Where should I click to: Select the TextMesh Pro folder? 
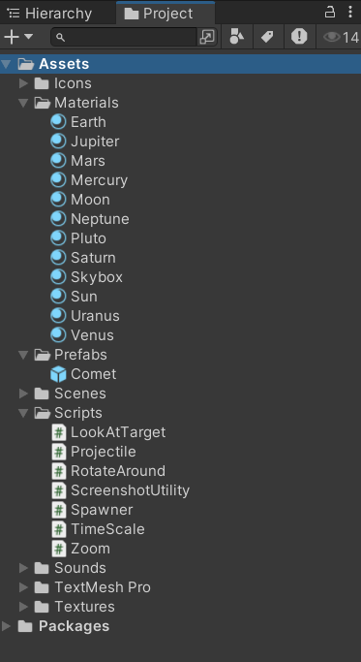click(102, 587)
